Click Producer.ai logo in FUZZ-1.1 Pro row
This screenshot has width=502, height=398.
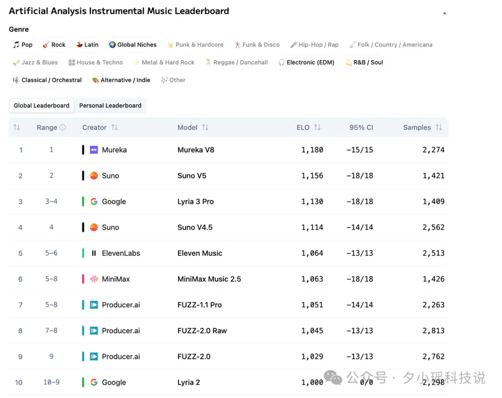(94, 305)
